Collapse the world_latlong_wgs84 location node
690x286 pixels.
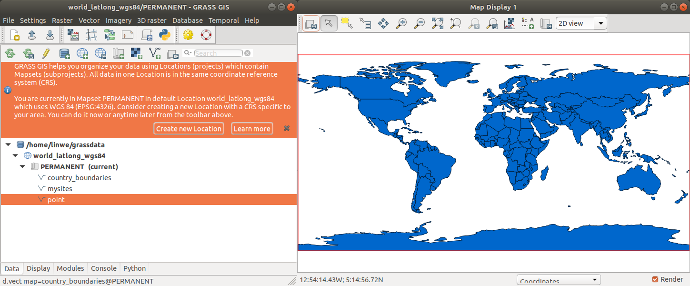(15, 156)
